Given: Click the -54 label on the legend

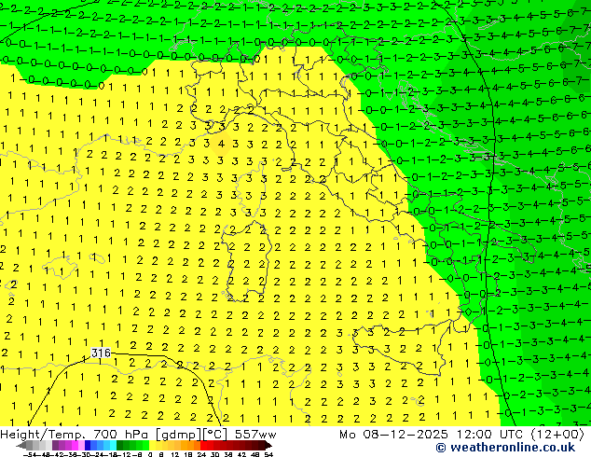Looking at the screenshot, I should [30, 454].
